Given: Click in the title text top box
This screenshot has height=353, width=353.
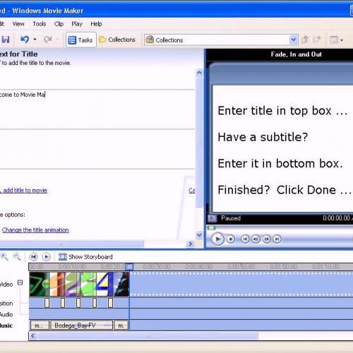Looking at the screenshot, I should (x=97, y=109).
